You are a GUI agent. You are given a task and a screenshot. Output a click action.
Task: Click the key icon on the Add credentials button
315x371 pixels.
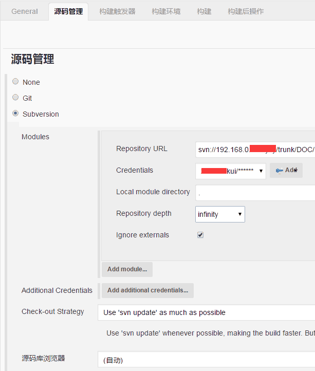[x=279, y=171]
